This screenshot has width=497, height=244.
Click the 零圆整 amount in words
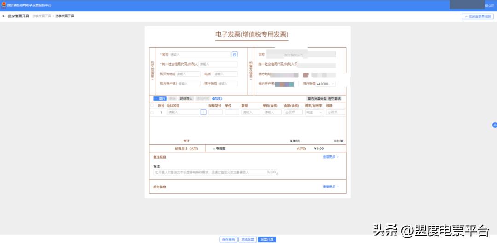(220, 148)
